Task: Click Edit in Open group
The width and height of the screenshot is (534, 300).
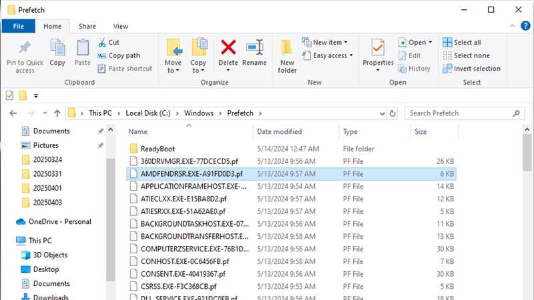Action: click(409, 55)
